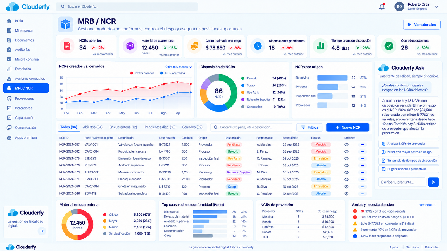
Task: Open more actions for NCR-2024-076
Action: [x=362, y=165]
